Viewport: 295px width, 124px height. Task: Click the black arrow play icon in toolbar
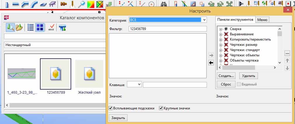tap(241, 4)
